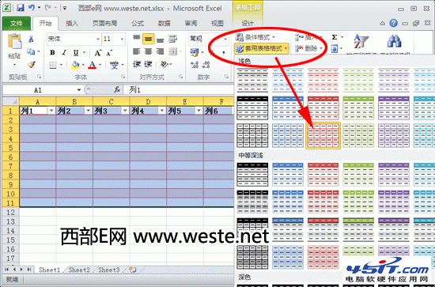Center text horizontally
The height and width of the screenshot is (287, 435).
[x=149, y=51]
